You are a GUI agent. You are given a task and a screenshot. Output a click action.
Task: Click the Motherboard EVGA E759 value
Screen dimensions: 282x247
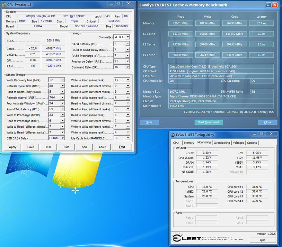click(221, 106)
